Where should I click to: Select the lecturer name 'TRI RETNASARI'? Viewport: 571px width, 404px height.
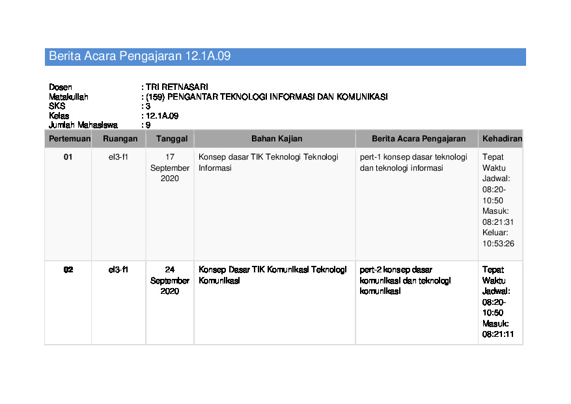click(177, 87)
